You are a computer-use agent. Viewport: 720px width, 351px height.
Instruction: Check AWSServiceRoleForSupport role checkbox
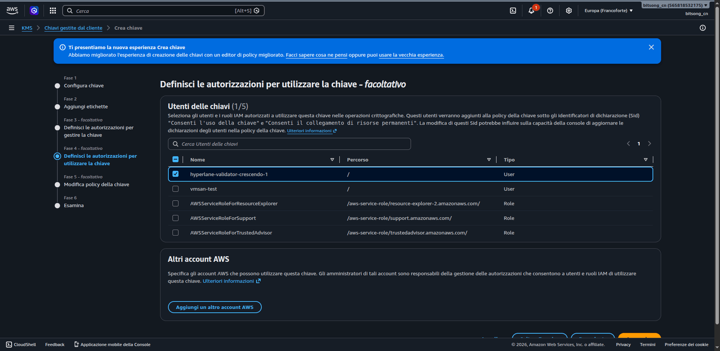pyautogui.click(x=175, y=218)
